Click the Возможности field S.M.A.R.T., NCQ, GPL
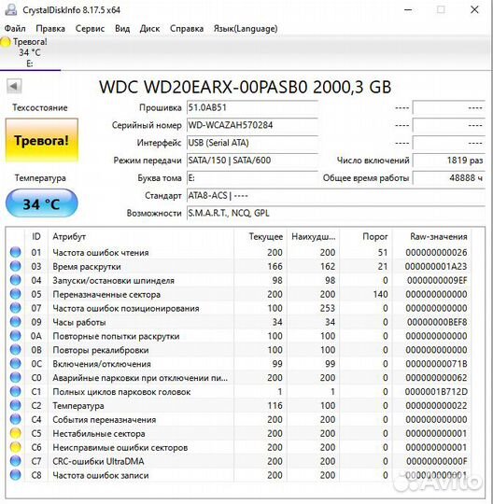The height and width of the screenshot is (504, 493). tap(336, 213)
